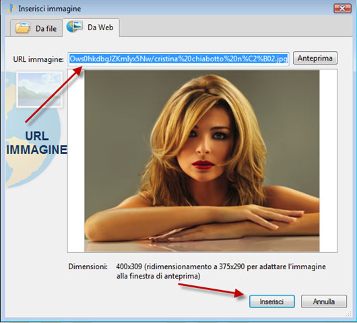Click the red arrow pointing to URL field

54,94
